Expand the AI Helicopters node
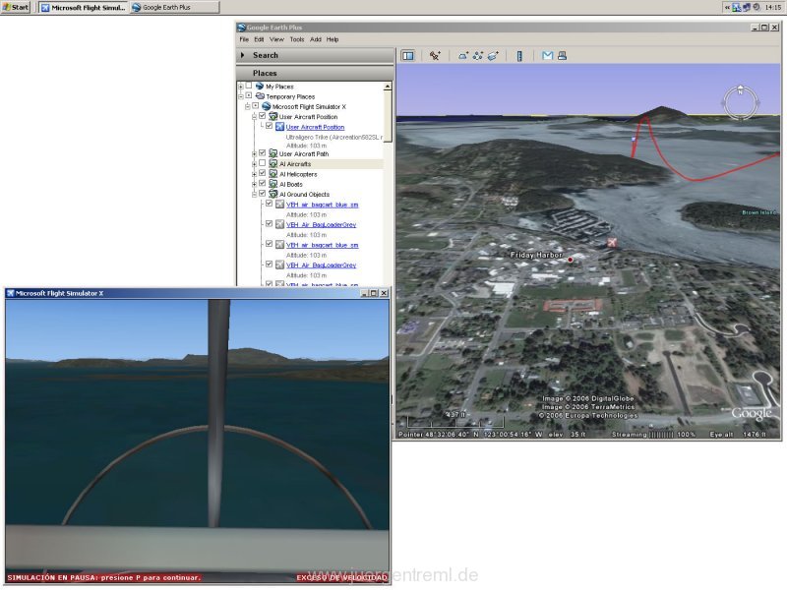The height and width of the screenshot is (590, 787). [x=254, y=174]
